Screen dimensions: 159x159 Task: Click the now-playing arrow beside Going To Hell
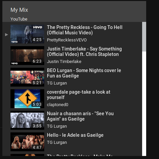[6, 35]
